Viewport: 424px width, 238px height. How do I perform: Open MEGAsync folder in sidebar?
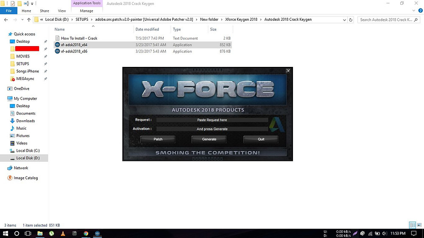[25, 79]
